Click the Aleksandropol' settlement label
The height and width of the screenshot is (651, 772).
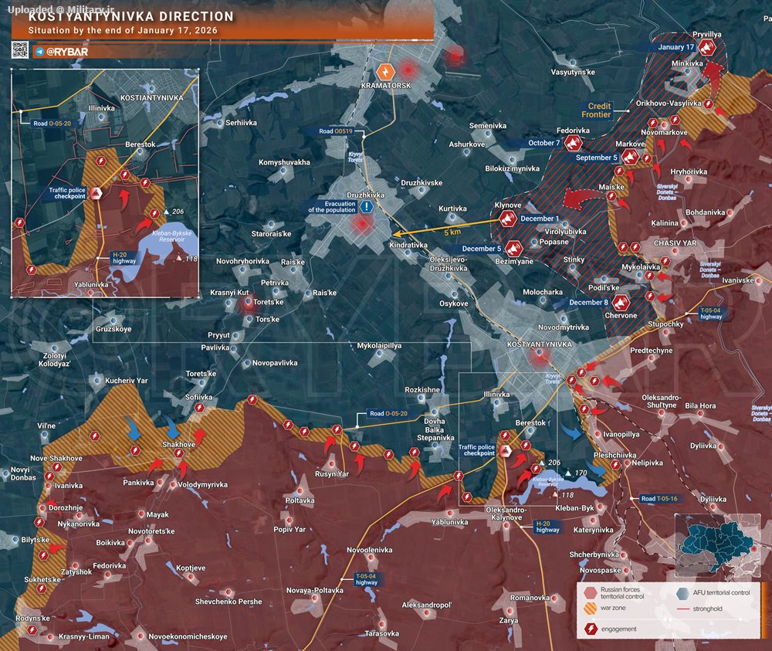427,605
